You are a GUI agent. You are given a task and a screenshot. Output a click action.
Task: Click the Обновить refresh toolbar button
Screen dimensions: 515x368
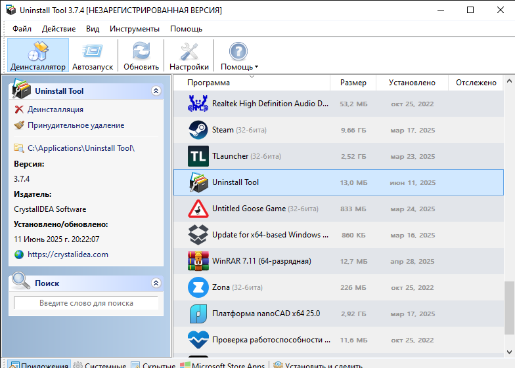tap(141, 55)
